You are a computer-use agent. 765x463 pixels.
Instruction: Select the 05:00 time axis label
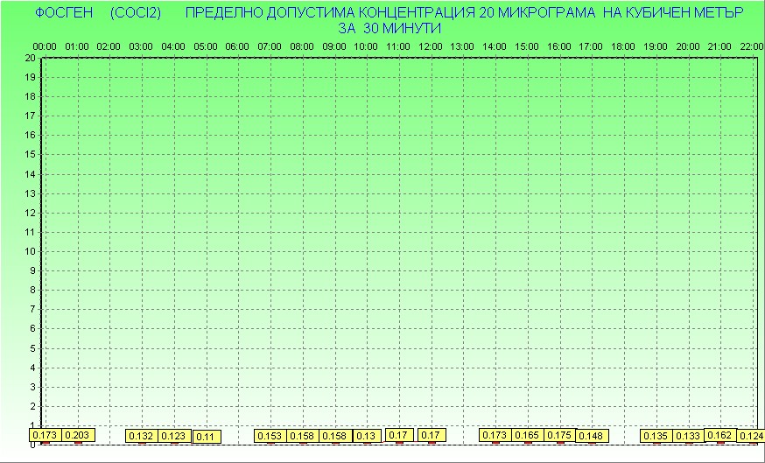(206, 47)
